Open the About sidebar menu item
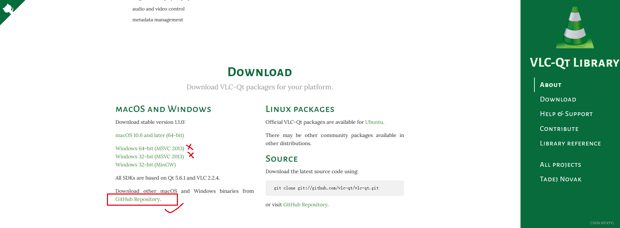 tap(550, 85)
